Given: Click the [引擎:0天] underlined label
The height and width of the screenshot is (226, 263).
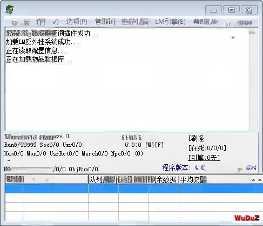Looking at the screenshot, I should point(204,158).
